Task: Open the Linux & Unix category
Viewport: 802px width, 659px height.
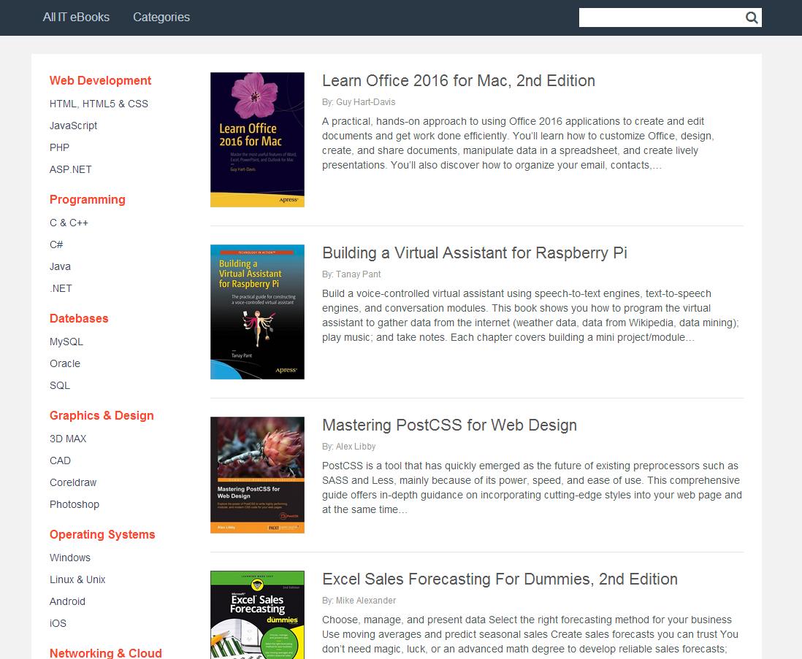Action: pyautogui.click(x=77, y=579)
